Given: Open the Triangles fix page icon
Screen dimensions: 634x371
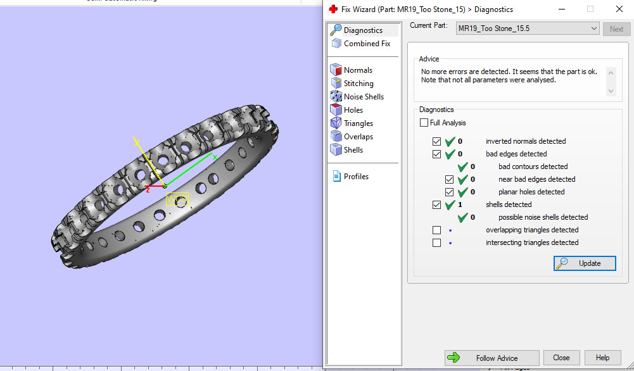Looking at the screenshot, I should [336, 123].
